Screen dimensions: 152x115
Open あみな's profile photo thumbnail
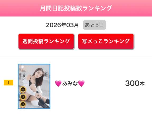[x=34, y=86]
